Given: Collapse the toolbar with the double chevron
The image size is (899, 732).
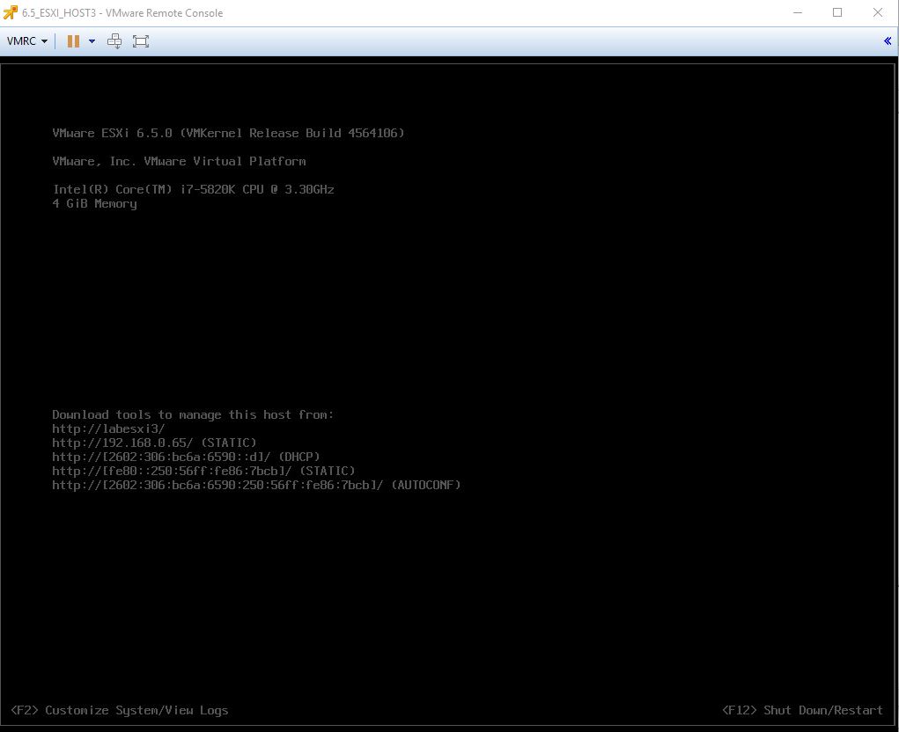Looking at the screenshot, I should pos(888,41).
